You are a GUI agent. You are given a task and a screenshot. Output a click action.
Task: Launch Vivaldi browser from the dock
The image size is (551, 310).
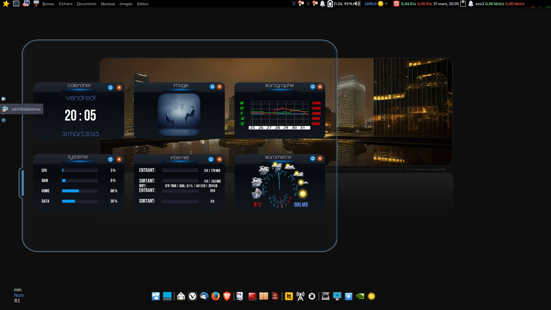pos(193,296)
